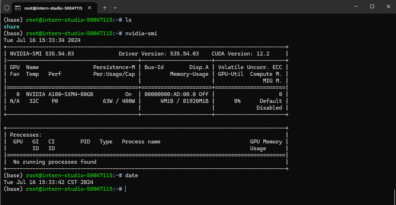Click the Persistence-M value 'On'
396x205 pixels.
[x=128, y=94]
